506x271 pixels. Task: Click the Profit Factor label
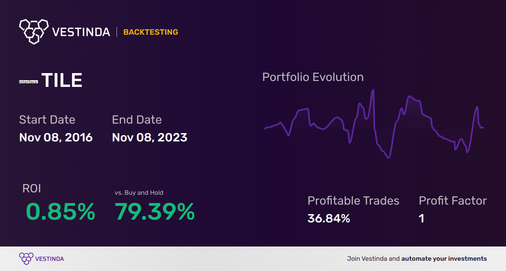click(x=453, y=201)
